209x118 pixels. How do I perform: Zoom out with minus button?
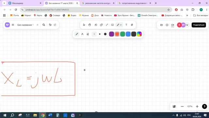pos(182,107)
